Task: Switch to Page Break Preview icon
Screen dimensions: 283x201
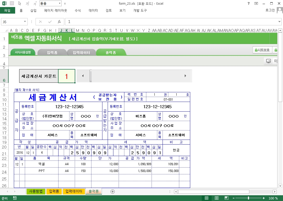Action: click(x=226, y=198)
